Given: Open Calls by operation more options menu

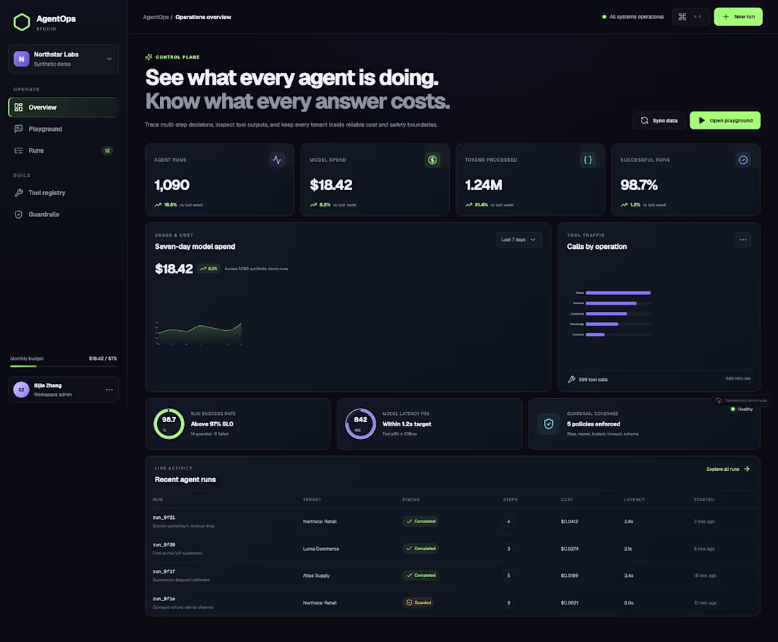Looking at the screenshot, I should tap(743, 240).
